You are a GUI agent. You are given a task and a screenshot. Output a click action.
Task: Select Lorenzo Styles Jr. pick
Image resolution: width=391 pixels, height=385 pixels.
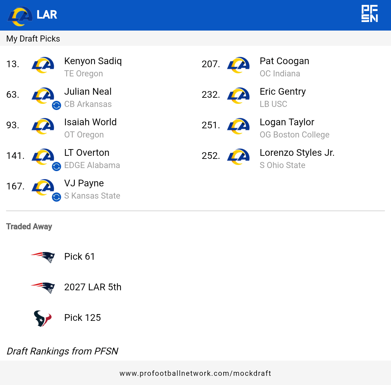[x=297, y=153]
